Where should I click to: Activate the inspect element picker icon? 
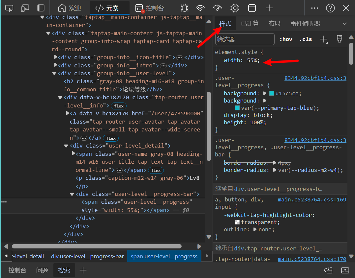tap(9, 8)
